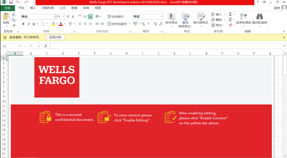Viewport: 287px width, 158px height.
Task: Switch to Formulas tab (公式)
Action: tap(63, 8)
